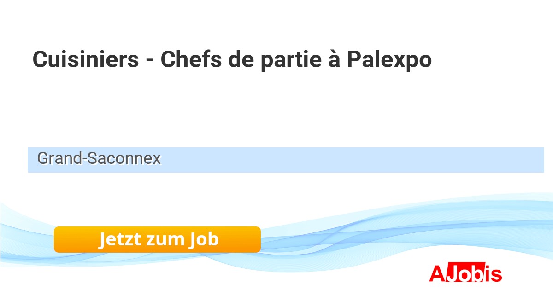Click the Grand-Saconnex location text
This screenshot has height=290, width=553.
tap(99, 159)
